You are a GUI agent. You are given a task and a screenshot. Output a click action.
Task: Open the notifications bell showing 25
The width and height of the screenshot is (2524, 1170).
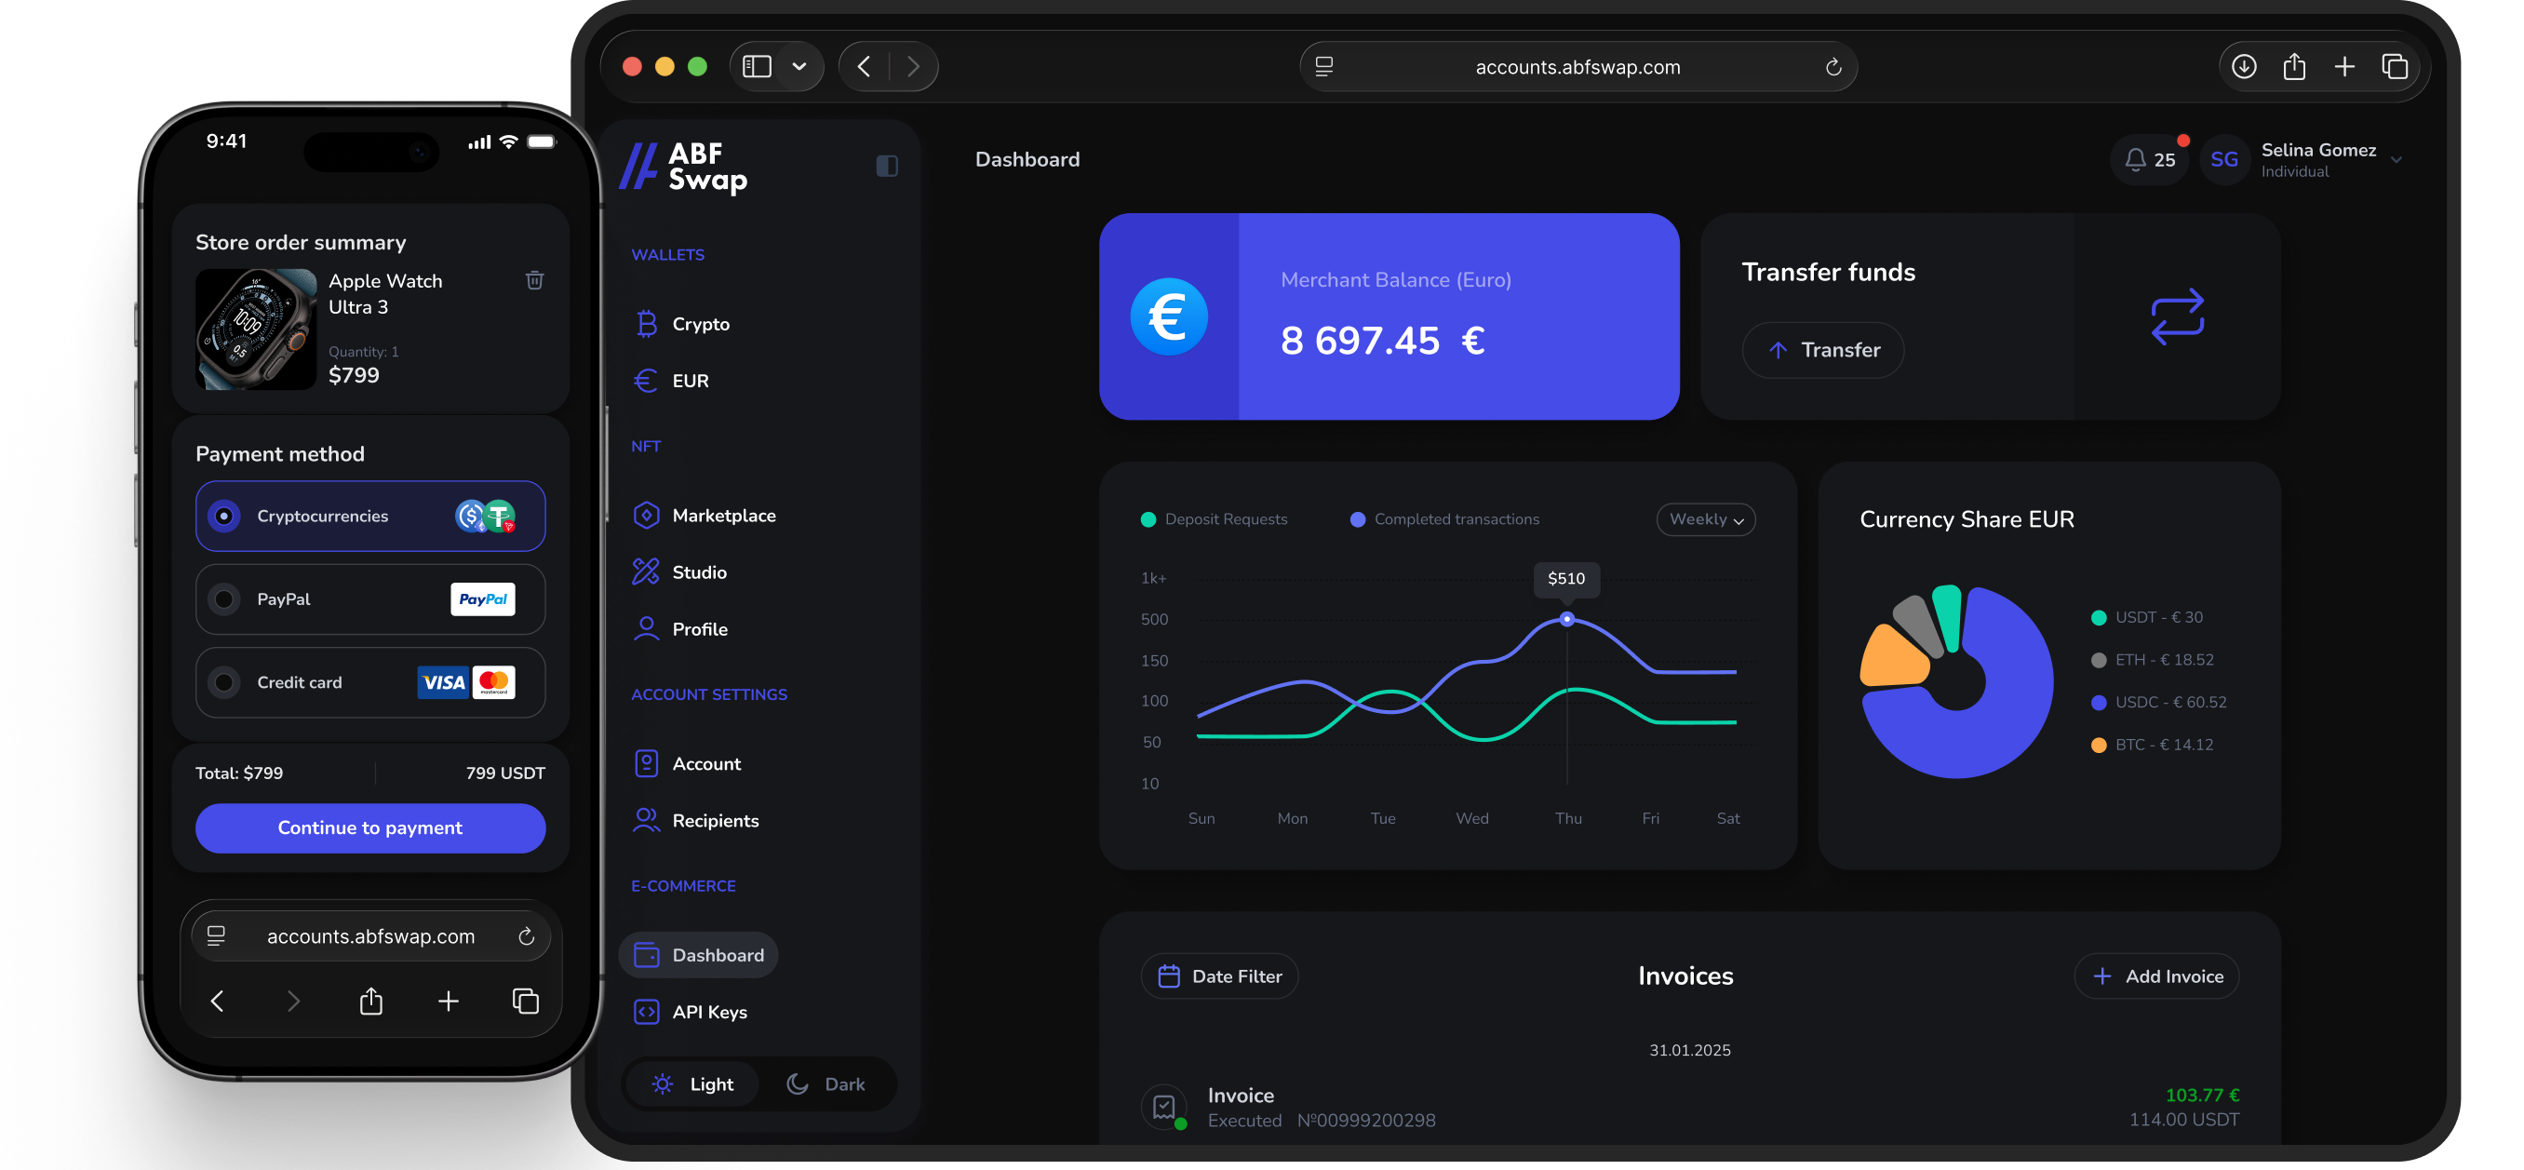point(2149,160)
